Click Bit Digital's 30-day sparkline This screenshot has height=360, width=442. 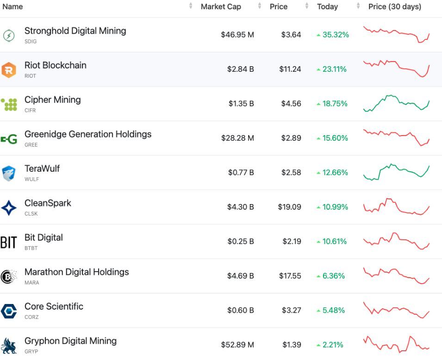396,241
